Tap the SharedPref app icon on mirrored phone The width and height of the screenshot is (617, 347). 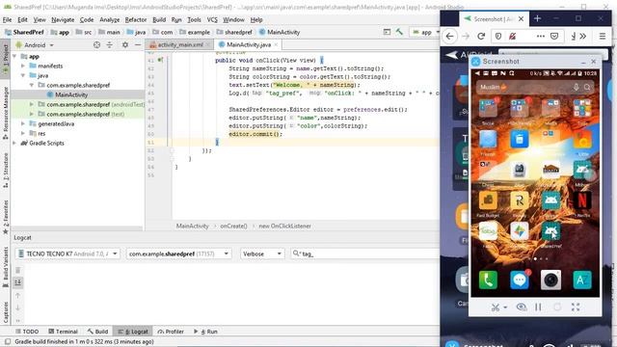pyautogui.click(x=550, y=232)
